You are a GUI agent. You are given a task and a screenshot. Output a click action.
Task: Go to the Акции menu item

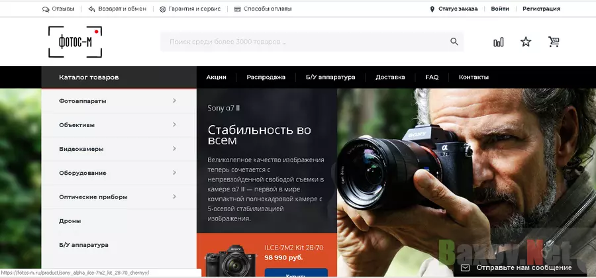tap(217, 77)
